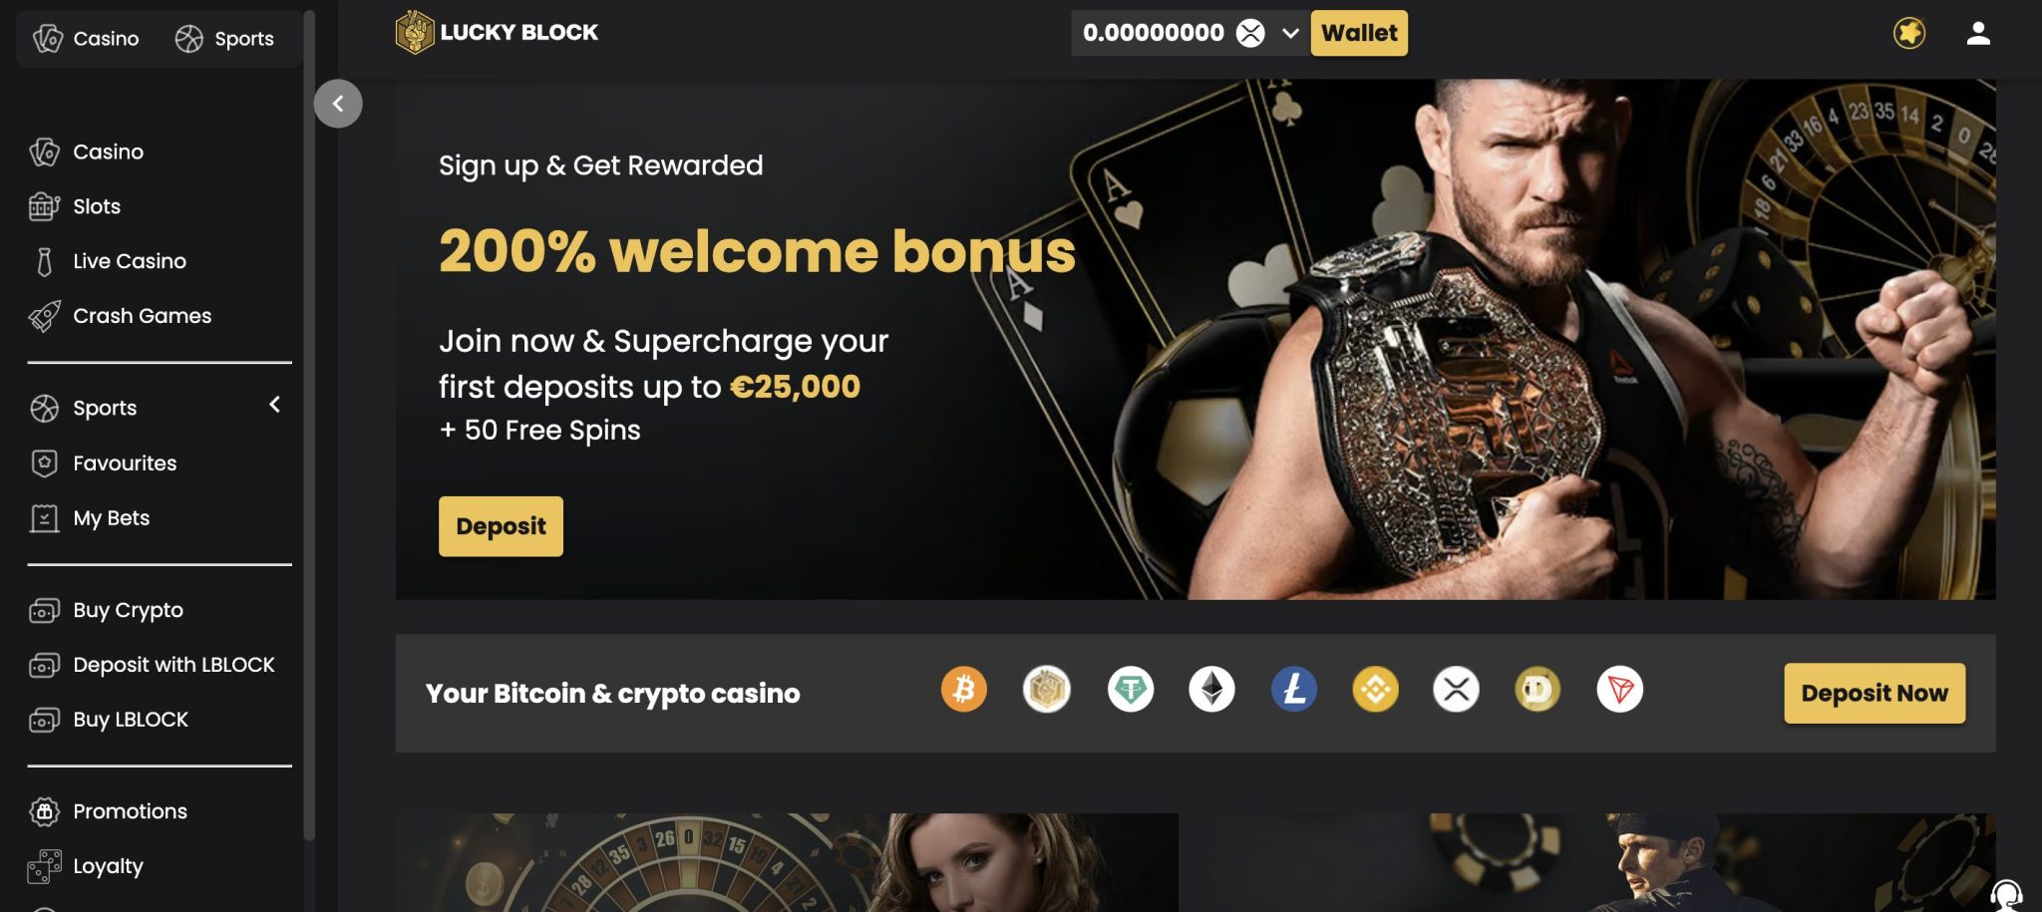Click the Bitcoin coin icon
Screen dimensions: 2042x912
tap(963, 690)
